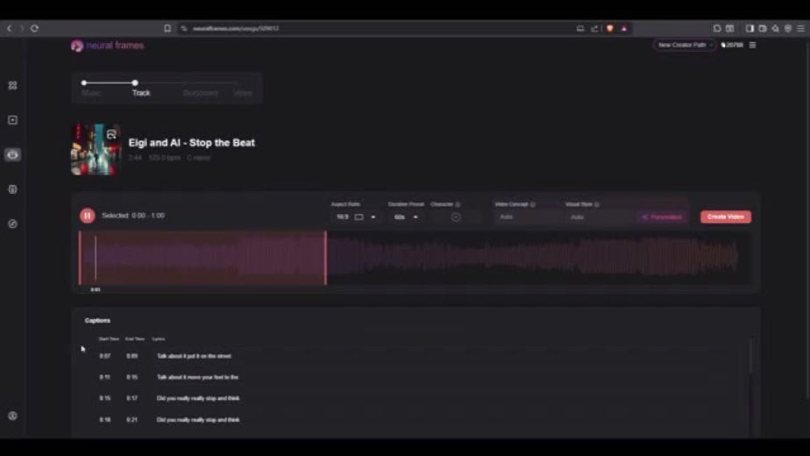This screenshot has width=810, height=456.
Task: Pause the track playback
Action: (x=88, y=216)
